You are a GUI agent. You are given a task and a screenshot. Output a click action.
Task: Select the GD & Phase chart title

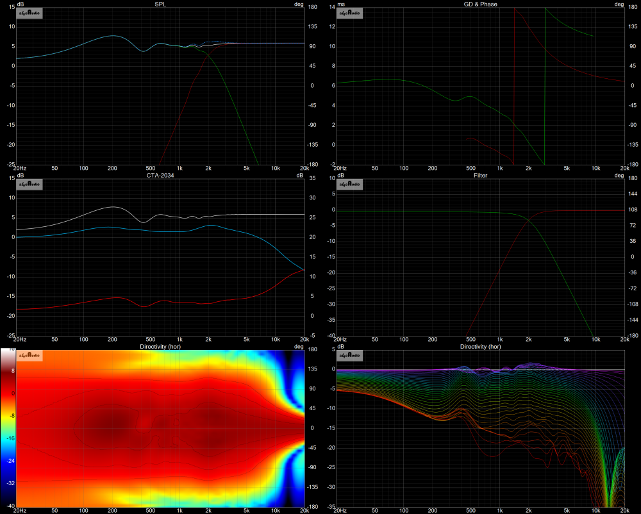tap(481, 4)
